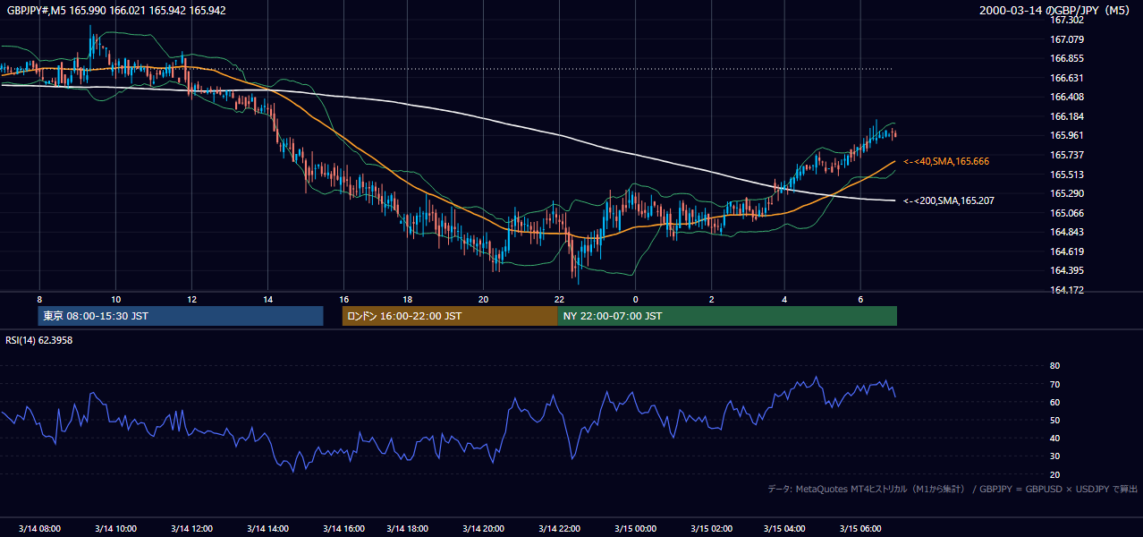
Task: Click the 164.172 price axis value
Action: [1067, 290]
